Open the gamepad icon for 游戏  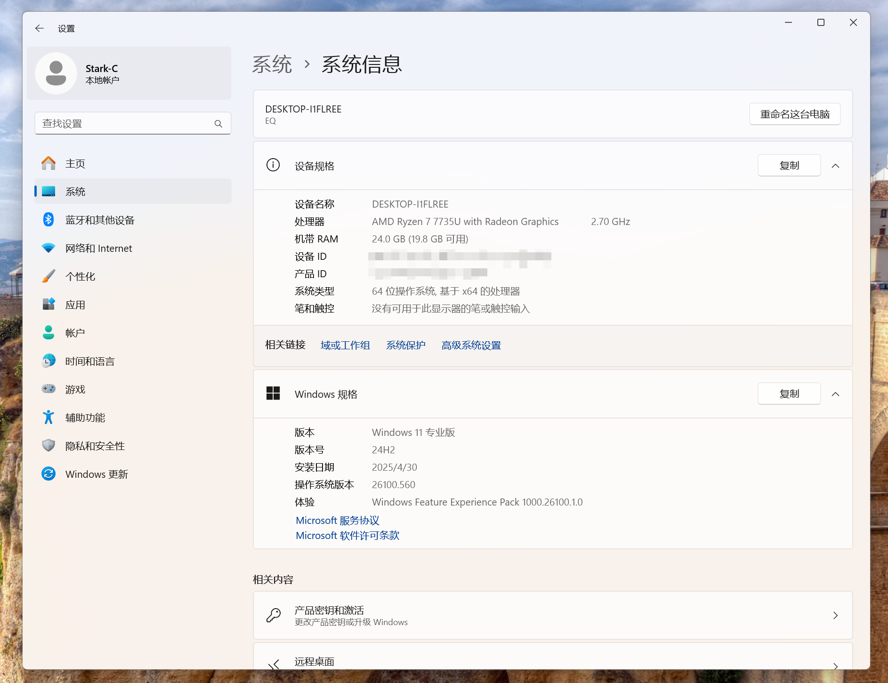pyautogui.click(x=48, y=389)
